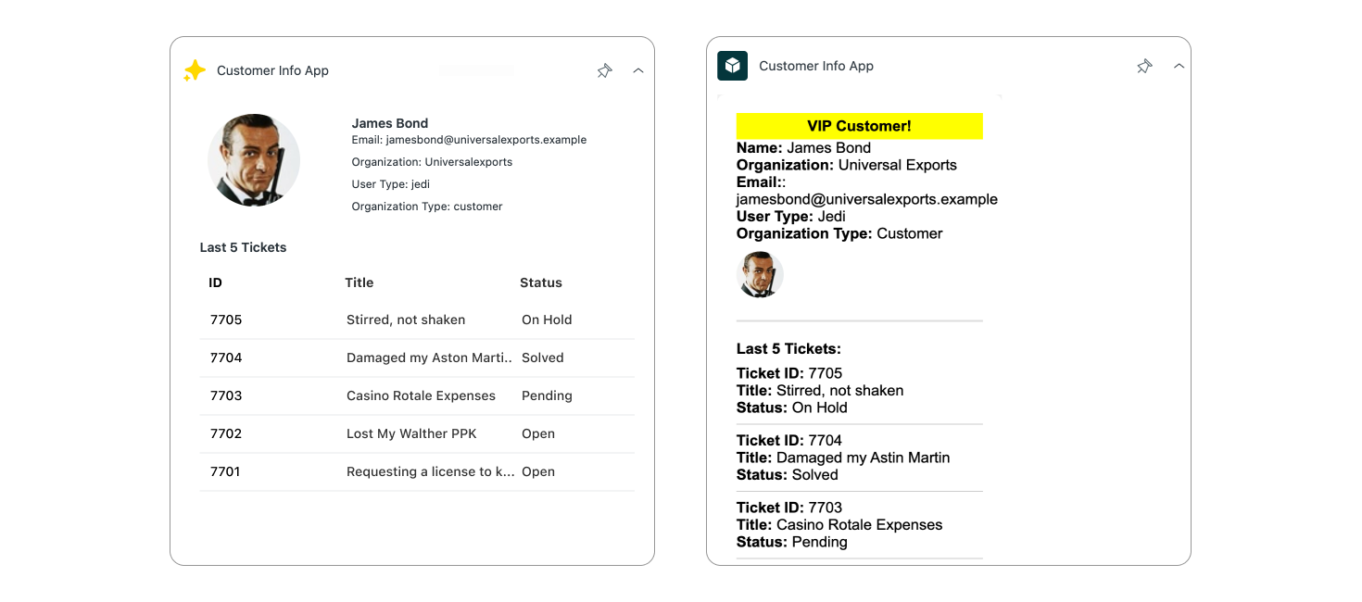Click 'Status: On Hold' in right panel

pyautogui.click(x=792, y=408)
